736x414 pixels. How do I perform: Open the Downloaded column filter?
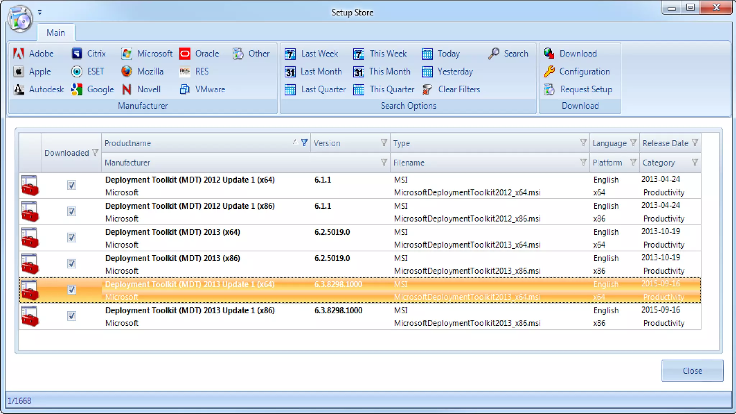click(x=95, y=153)
